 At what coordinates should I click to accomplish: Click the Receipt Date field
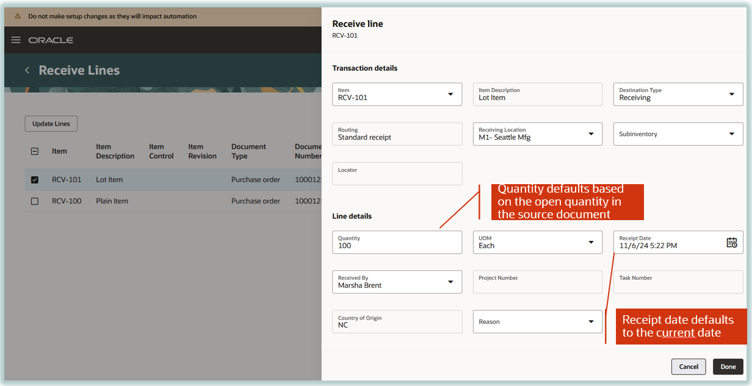pyautogui.click(x=678, y=242)
